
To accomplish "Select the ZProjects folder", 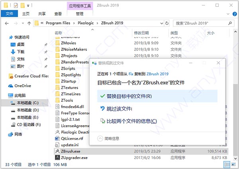I will click(69, 56).
